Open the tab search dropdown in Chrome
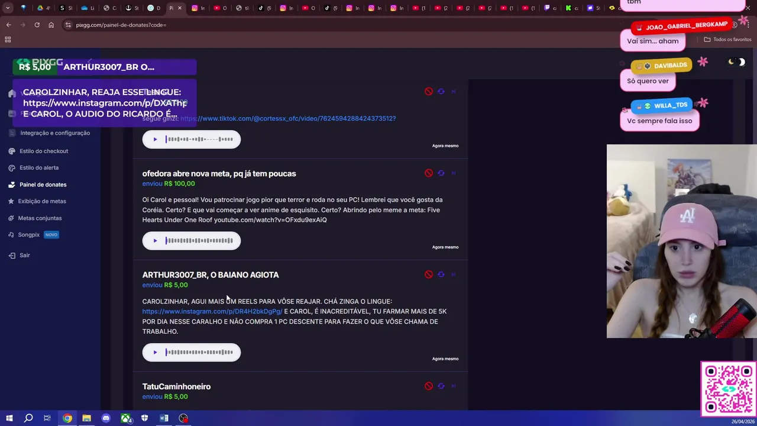The height and width of the screenshot is (426, 757). [x=8, y=8]
